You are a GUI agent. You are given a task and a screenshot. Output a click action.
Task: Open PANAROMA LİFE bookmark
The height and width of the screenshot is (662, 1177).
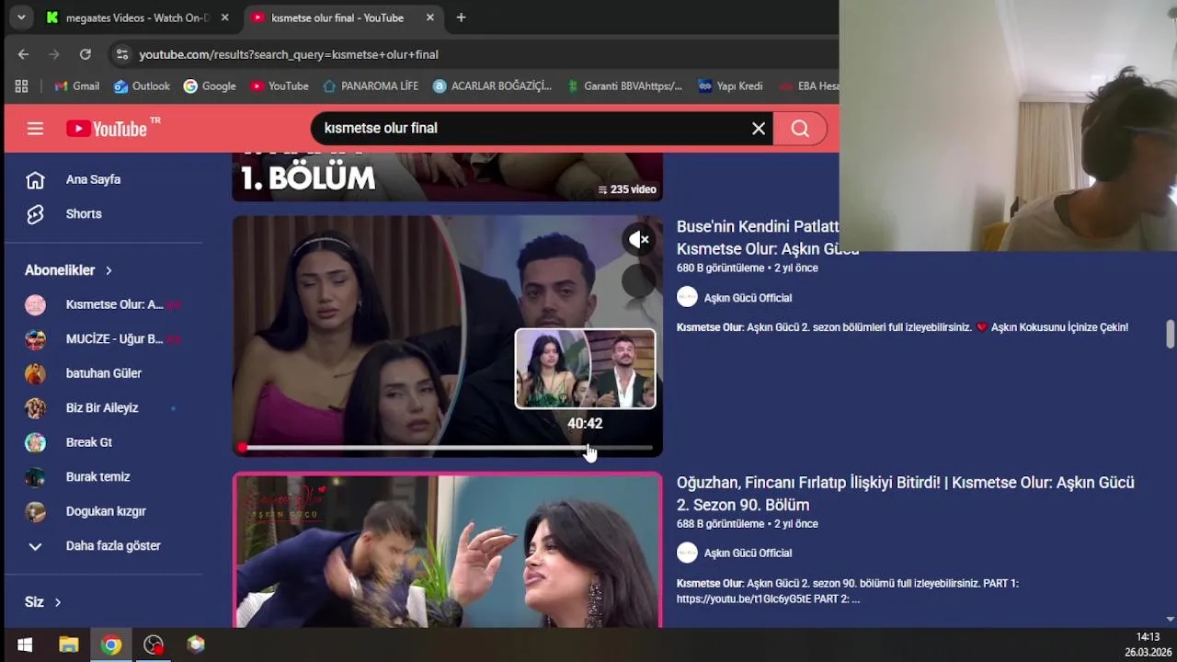pyautogui.click(x=371, y=86)
